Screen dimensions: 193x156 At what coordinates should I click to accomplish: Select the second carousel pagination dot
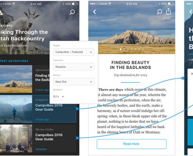(124, 49)
